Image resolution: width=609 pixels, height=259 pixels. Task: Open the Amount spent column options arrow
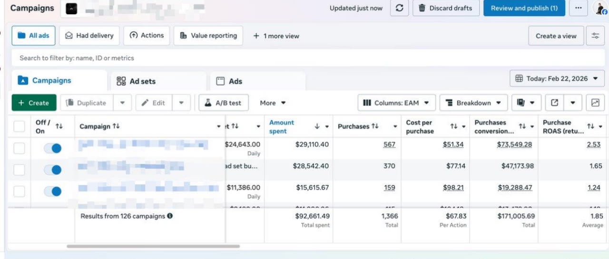(x=327, y=126)
